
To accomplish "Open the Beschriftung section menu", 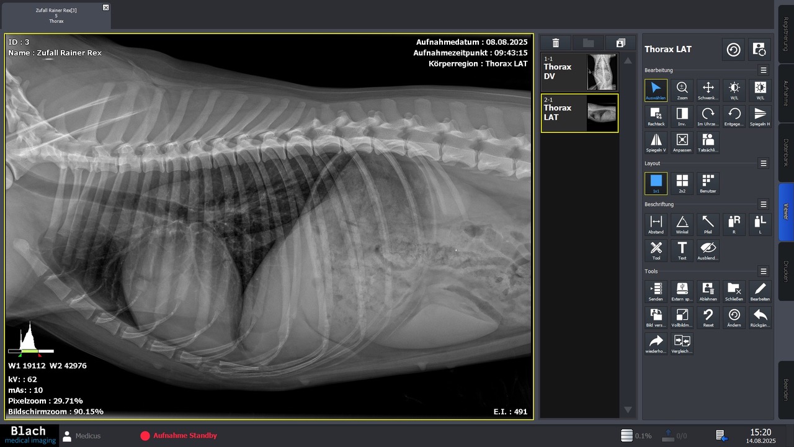I will point(764,204).
